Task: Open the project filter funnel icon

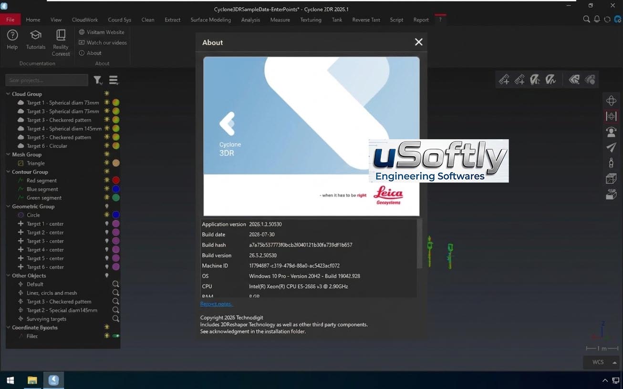Action: pyautogui.click(x=98, y=80)
